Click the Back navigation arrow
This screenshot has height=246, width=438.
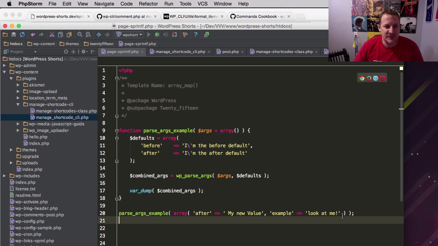click(x=99, y=35)
